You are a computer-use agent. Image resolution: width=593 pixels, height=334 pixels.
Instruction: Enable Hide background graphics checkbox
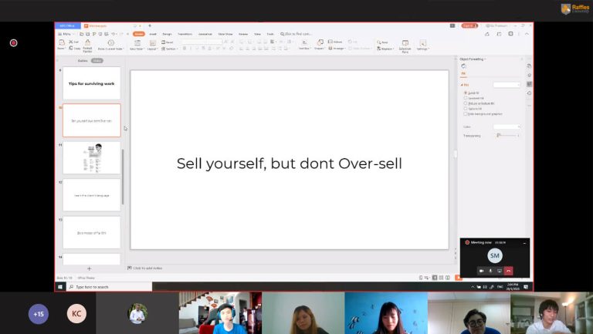click(465, 113)
